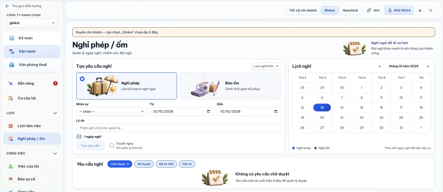Collapse the LỊCH section chevron
Viewport: 443px width, 192px height.
point(55,113)
